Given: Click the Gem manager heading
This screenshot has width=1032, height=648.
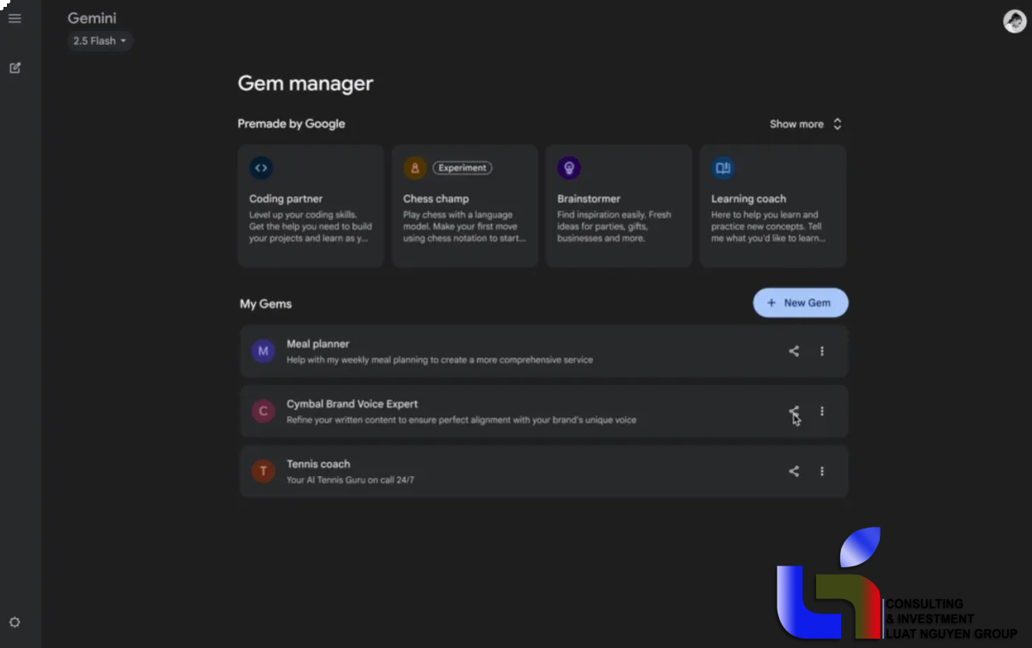Looking at the screenshot, I should coord(305,83).
